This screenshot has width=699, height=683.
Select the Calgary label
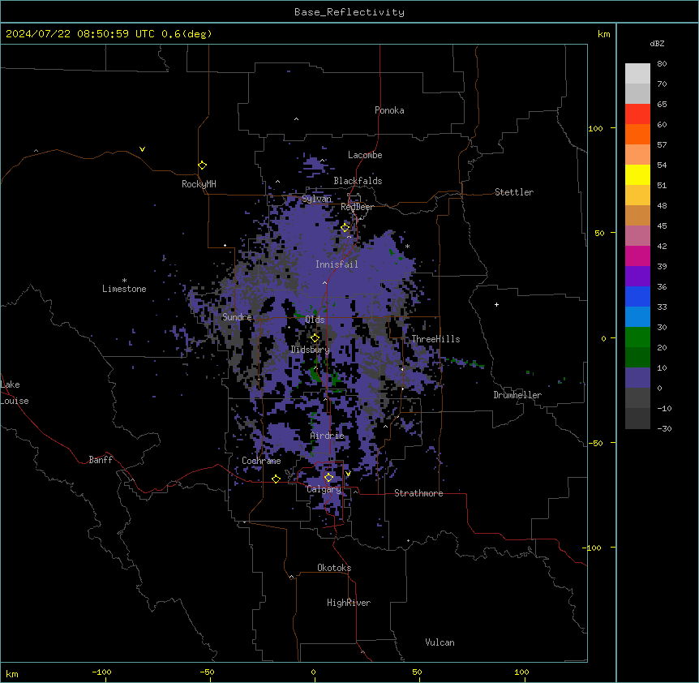click(324, 489)
